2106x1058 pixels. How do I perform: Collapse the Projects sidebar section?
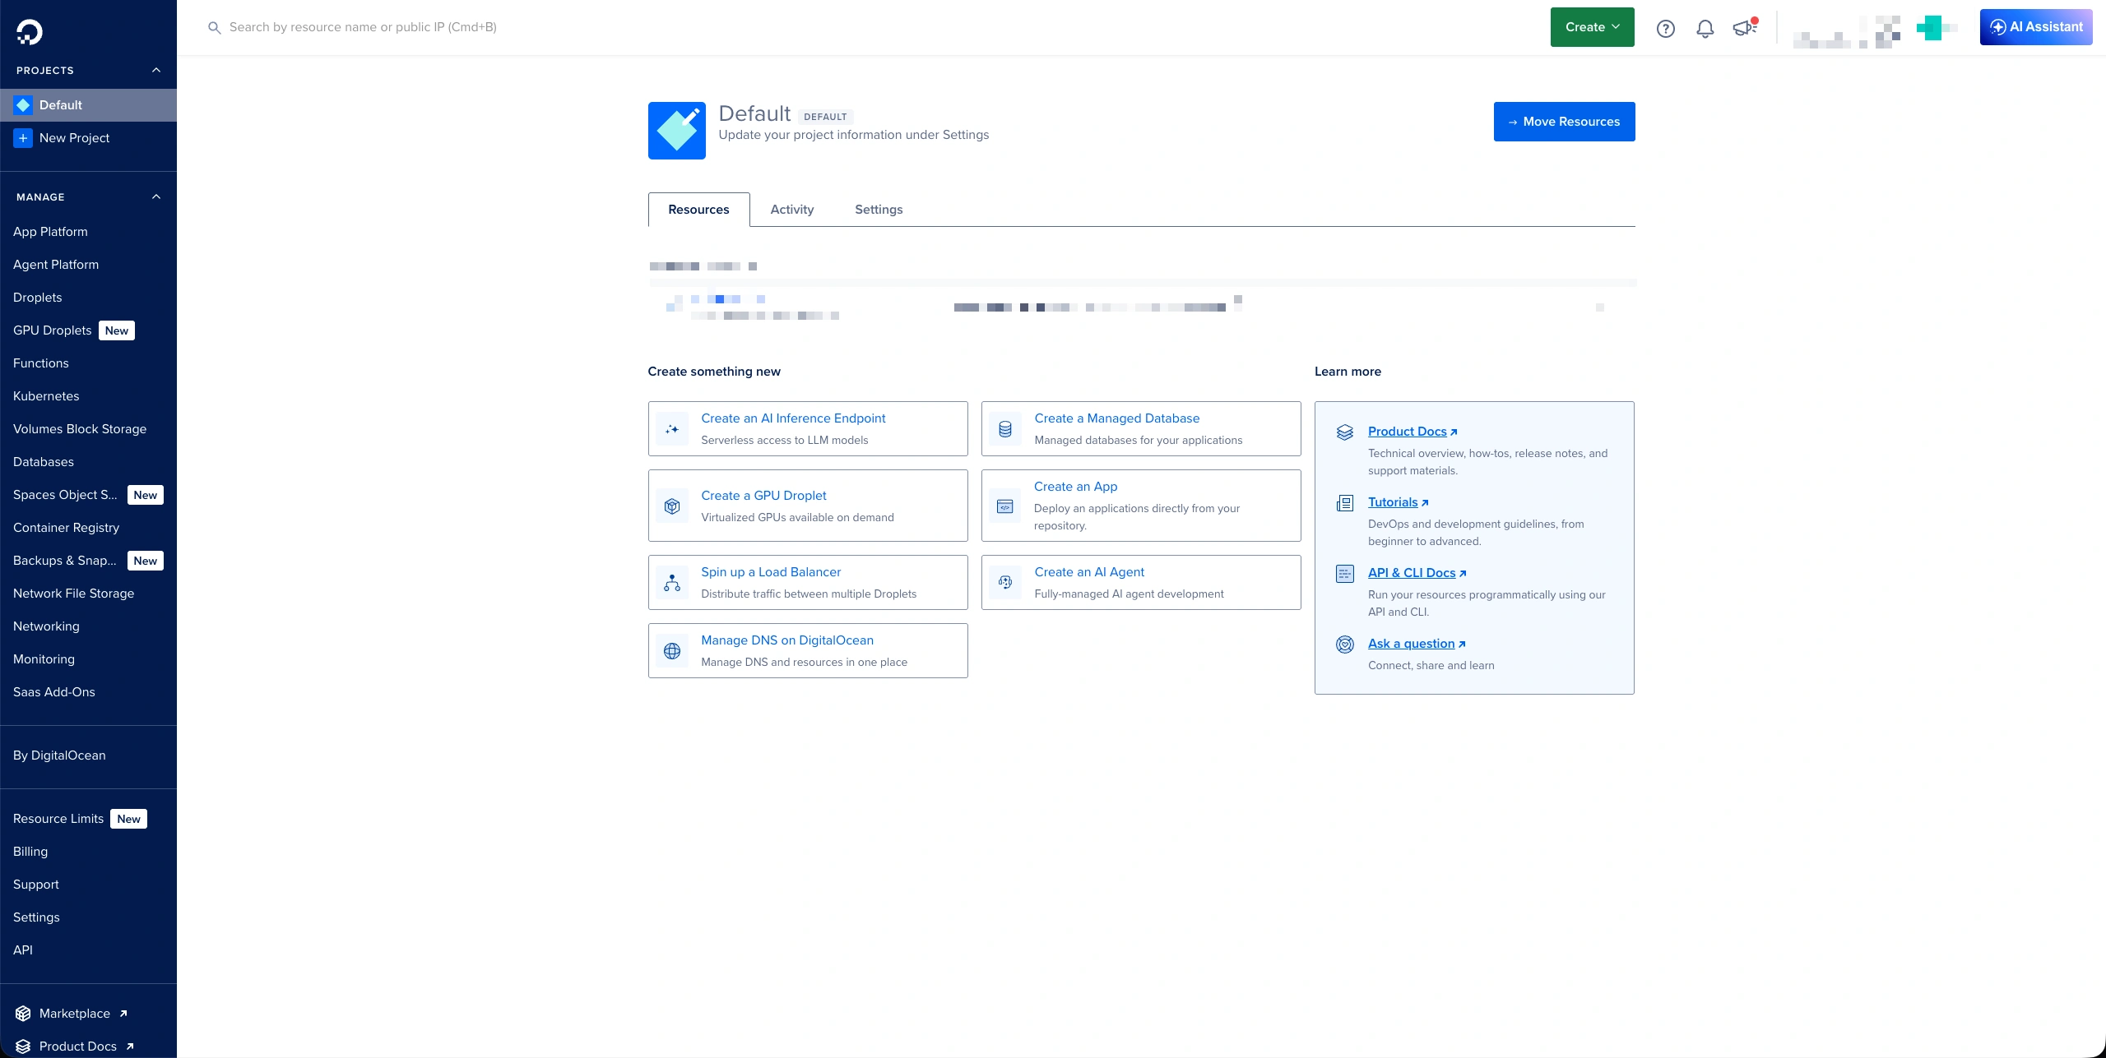156,71
